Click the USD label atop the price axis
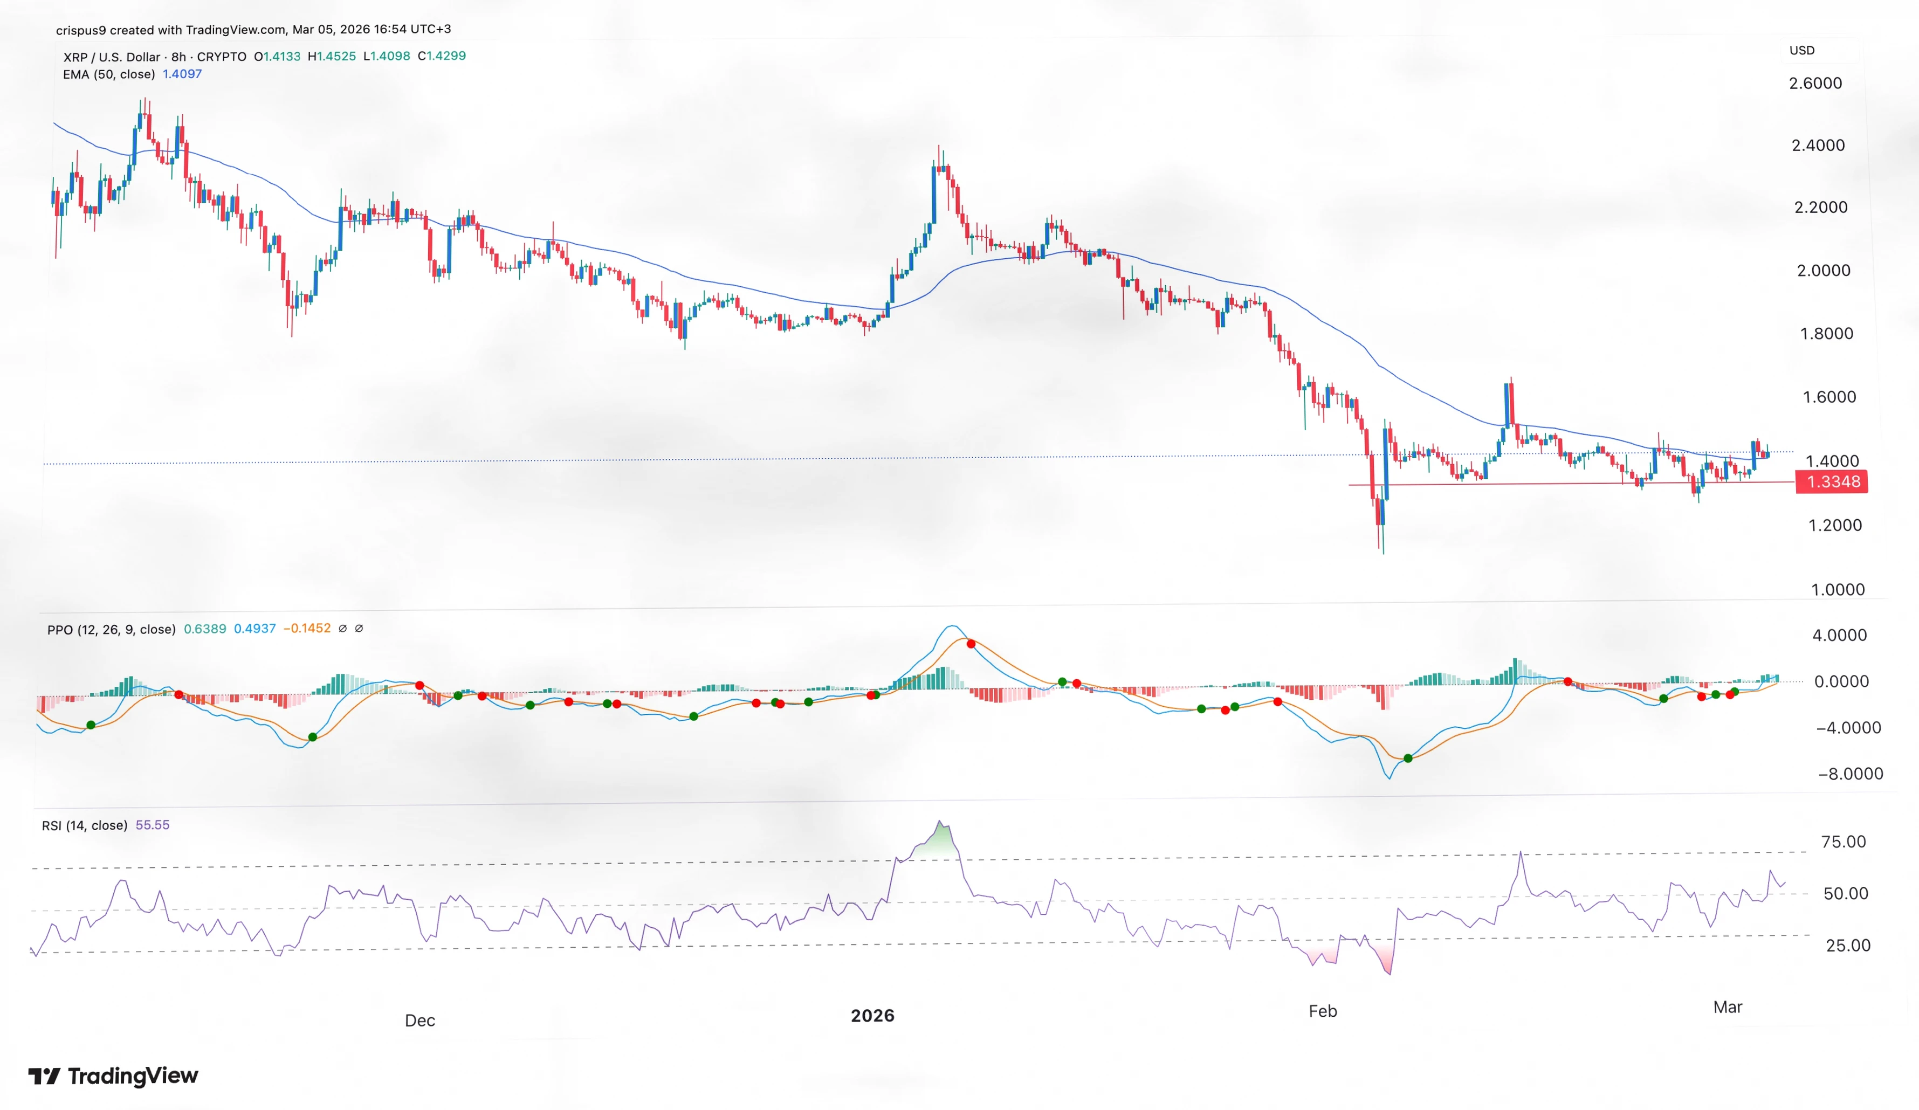Image resolution: width=1919 pixels, height=1110 pixels. [x=1803, y=50]
